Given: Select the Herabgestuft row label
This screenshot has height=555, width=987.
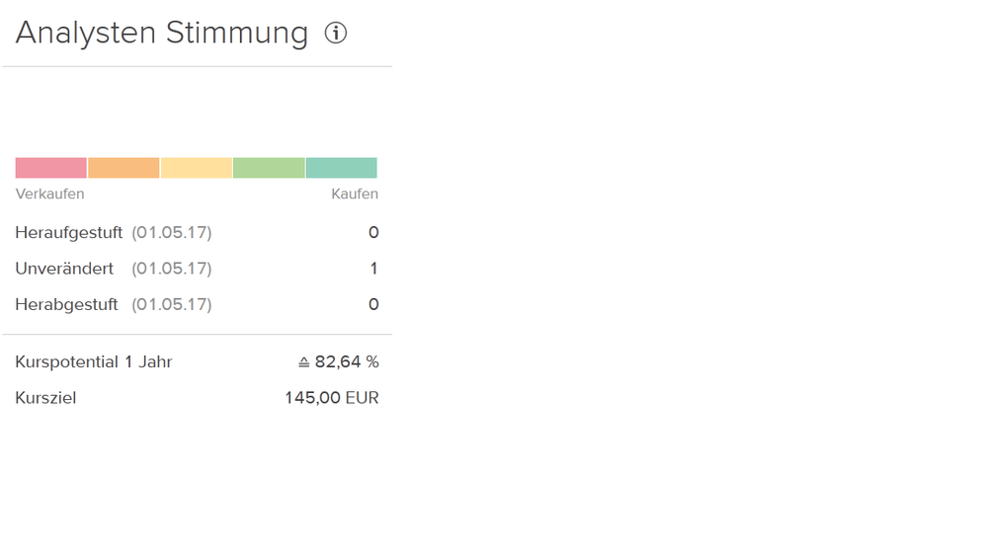Looking at the screenshot, I should (66, 304).
